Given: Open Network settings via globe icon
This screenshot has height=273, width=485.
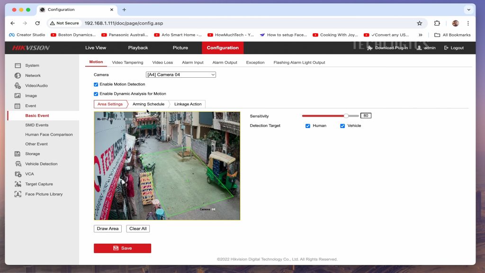Looking at the screenshot, I should tap(18, 75).
